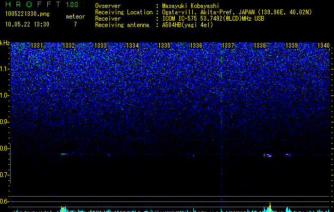The image size is (334, 212).
Task: Click the 1.1 kHz axis label
Action: (x=4, y=69)
